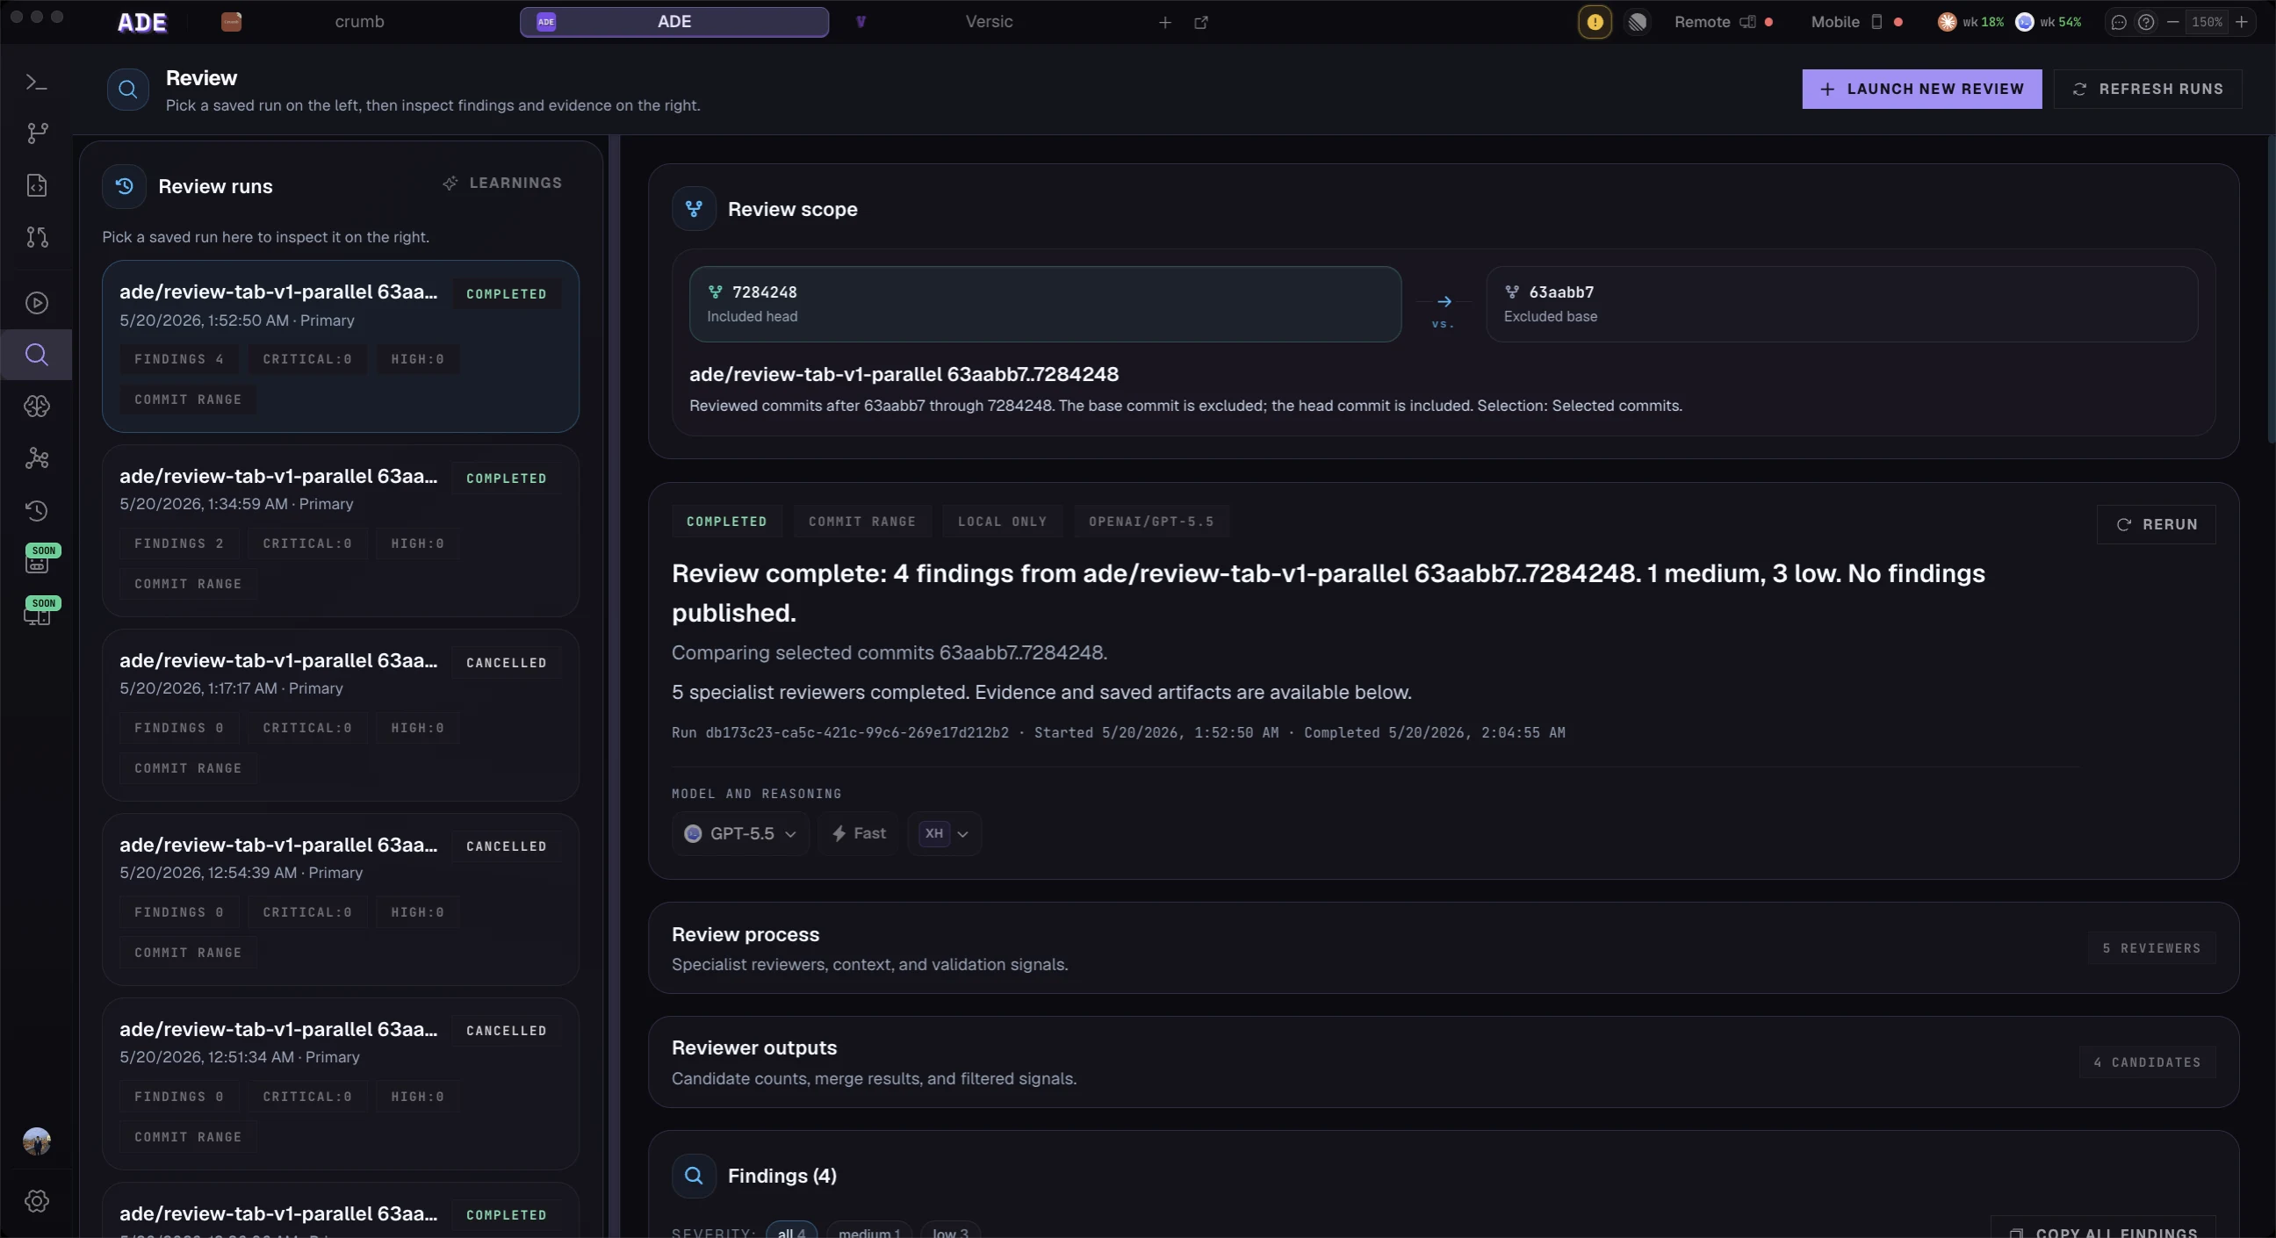Screen dimensions: 2276x1238
Task: Click the blue usage icon showing wk 54%
Action: (2025, 22)
